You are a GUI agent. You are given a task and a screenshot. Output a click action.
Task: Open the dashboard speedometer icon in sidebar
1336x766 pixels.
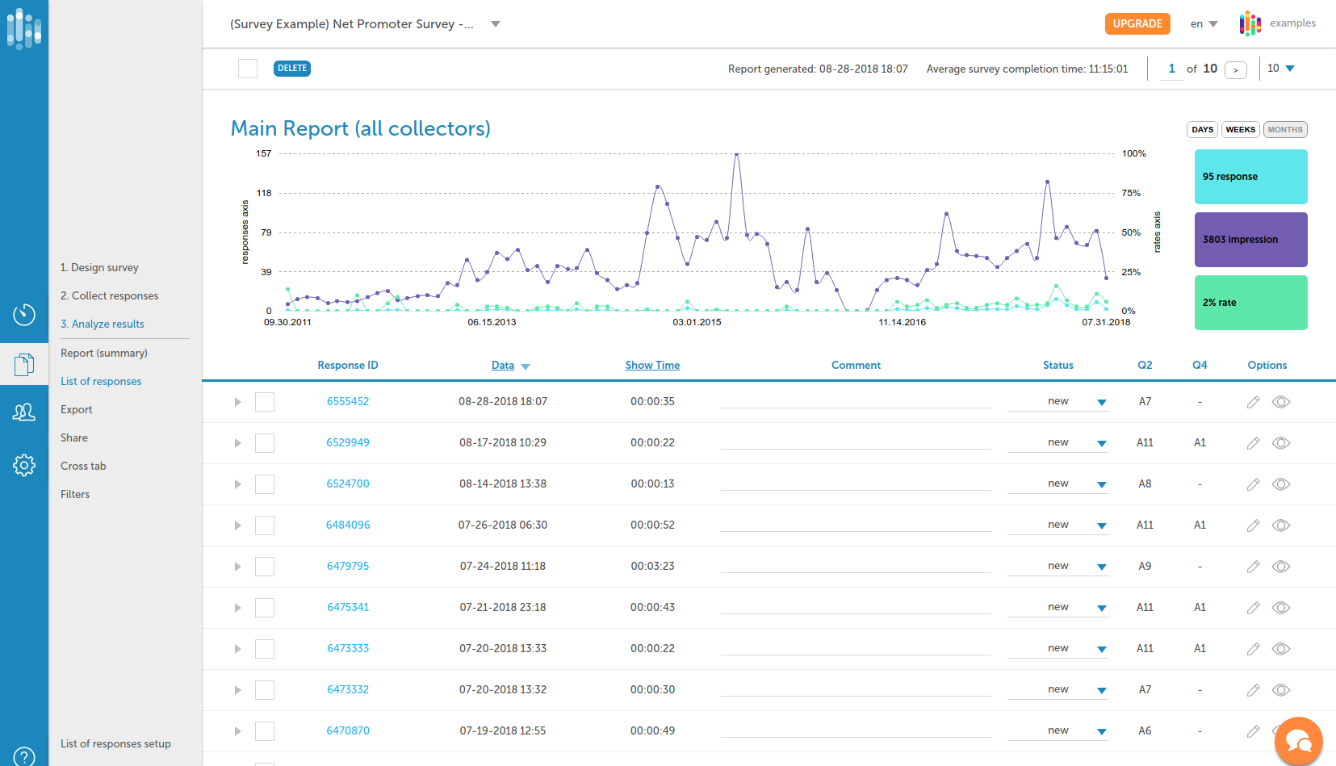(24, 314)
